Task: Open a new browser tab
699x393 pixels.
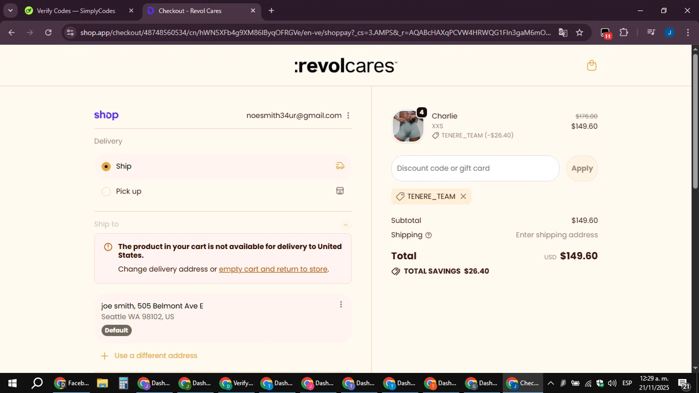Action: [271, 11]
